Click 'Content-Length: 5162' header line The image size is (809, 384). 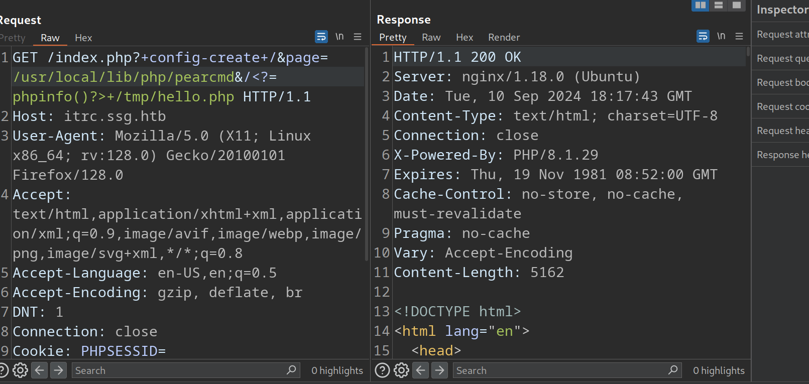click(479, 273)
